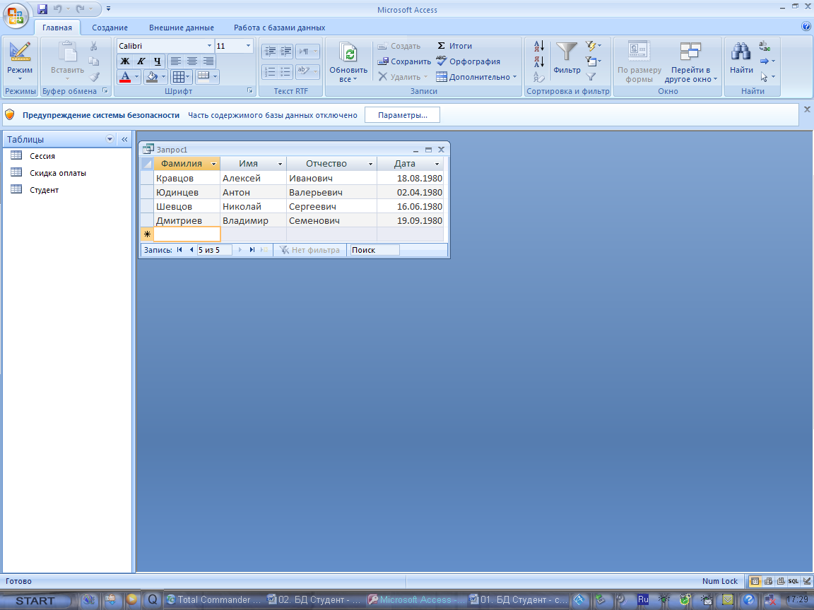Click Итоги totals sigma button
Viewport: 814px width, 610px height.
(455, 46)
